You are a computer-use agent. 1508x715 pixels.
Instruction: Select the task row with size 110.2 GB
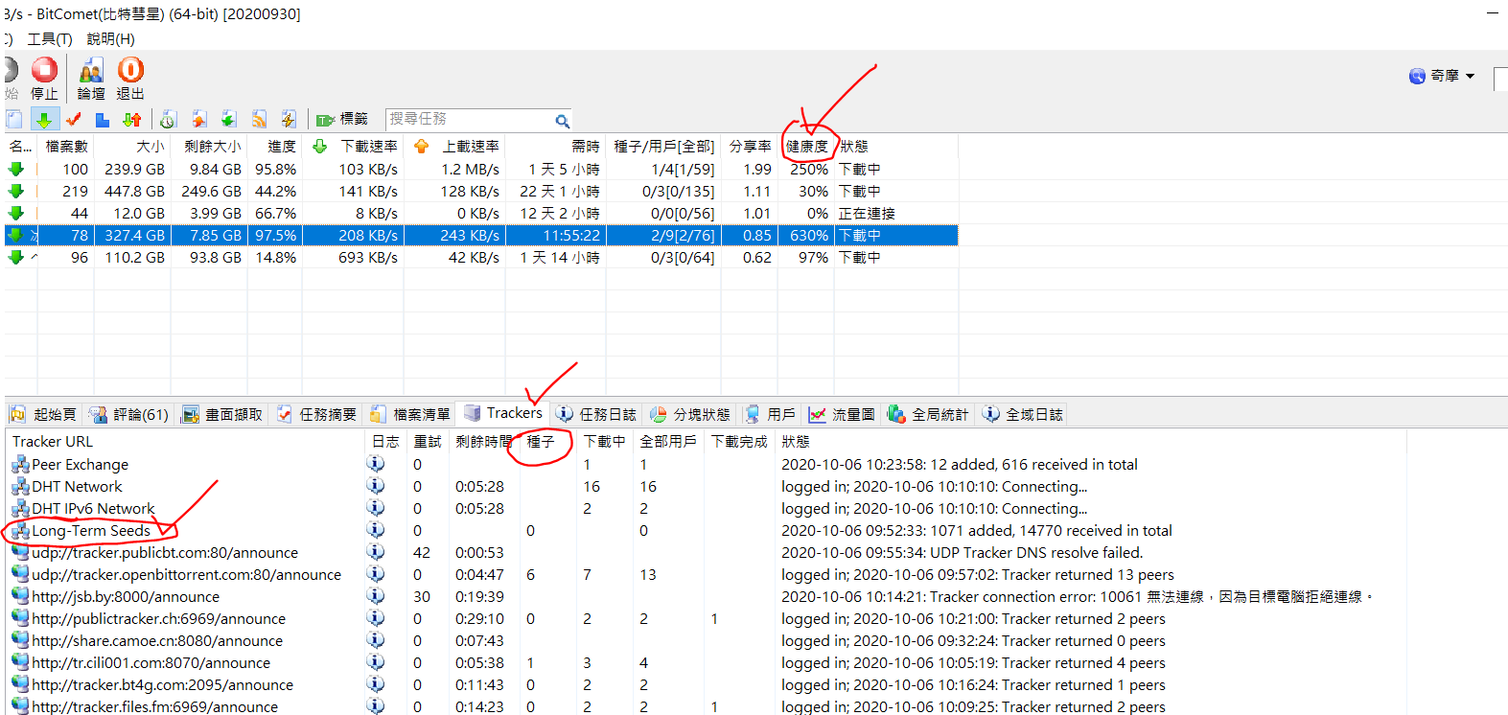point(481,257)
